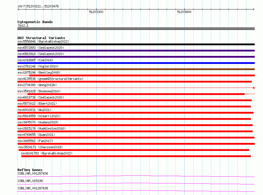The height and width of the screenshot is (195, 263).
Task: Click the 51203400 ruler position label
Action: coord(184,12)
